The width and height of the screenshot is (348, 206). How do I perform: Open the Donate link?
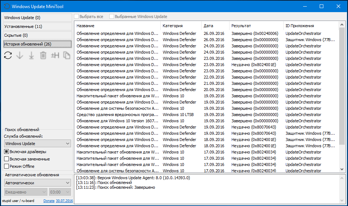point(49,201)
